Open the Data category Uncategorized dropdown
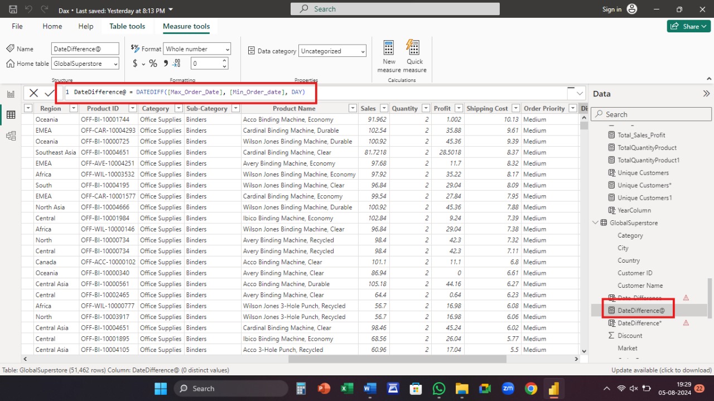The image size is (714, 401). [332, 51]
